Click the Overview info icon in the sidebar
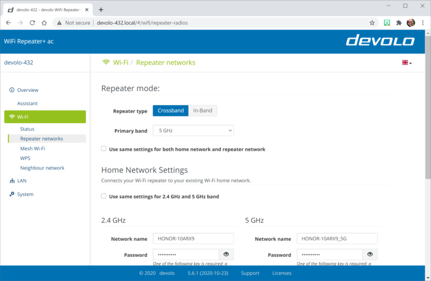431x281 pixels. [12, 90]
